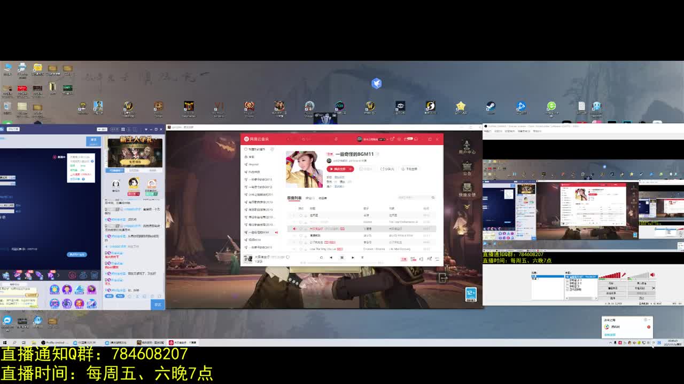Switch to the 收藏者 tab of the playlist
Screen dimensions: 684x384
pyautogui.click(x=323, y=198)
